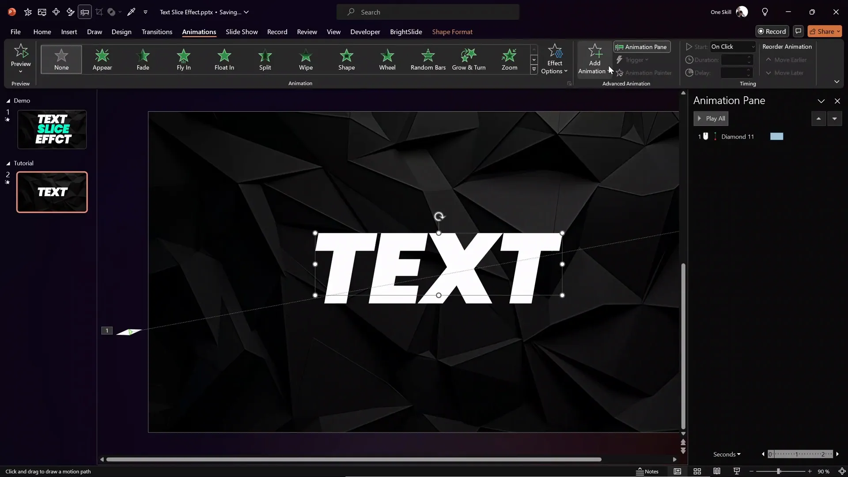
Task: Click the eyedropper icon in quick access toolbar
Action: pos(131,12)
